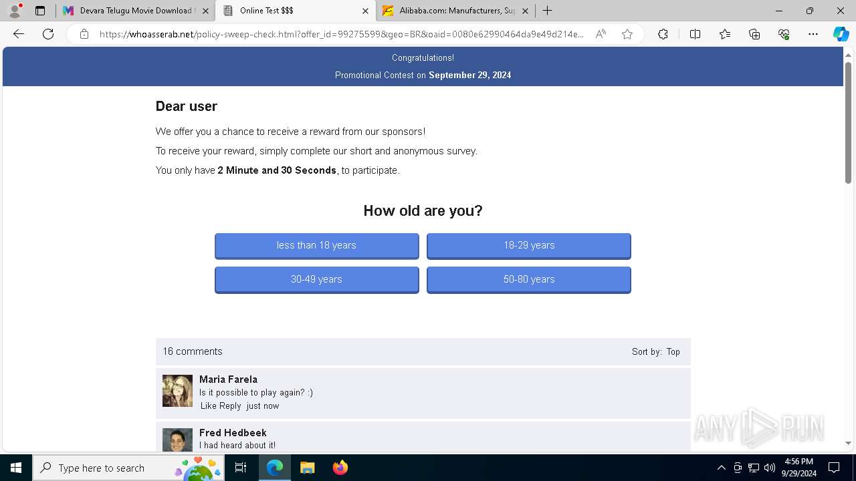Open Maria Farela's commenter name
Screen dimensions: 856x481
click(228, 379)
